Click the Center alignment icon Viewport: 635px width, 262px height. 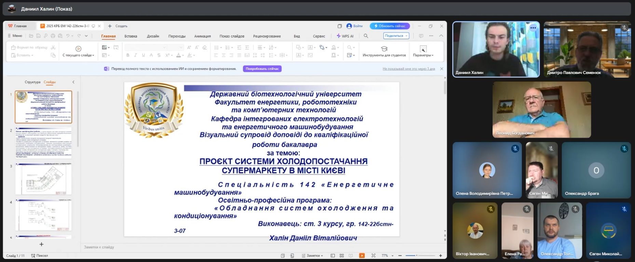tap(224, 55)
